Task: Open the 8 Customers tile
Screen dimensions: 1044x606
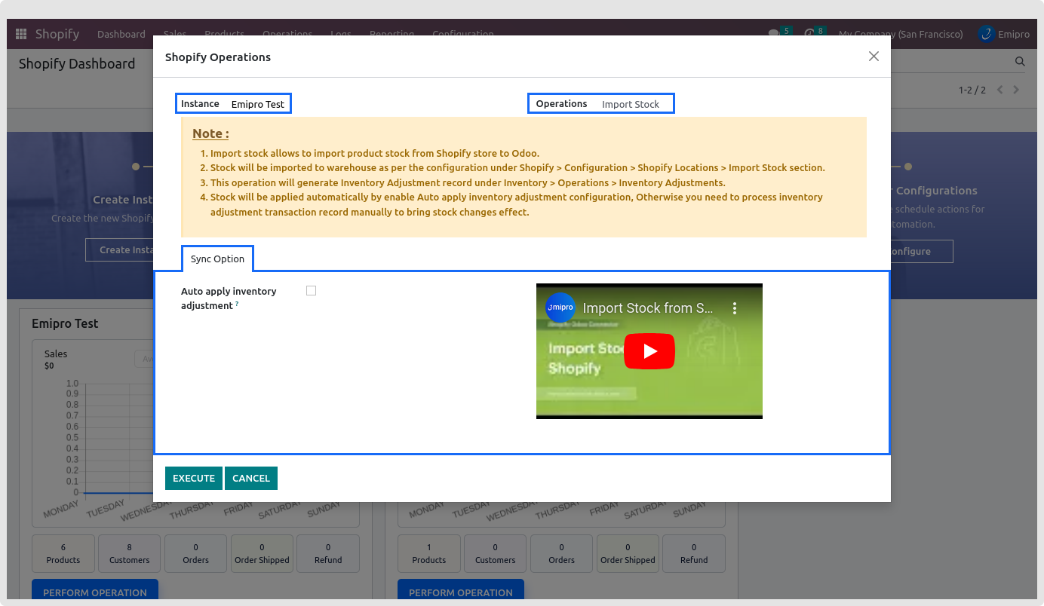Action: tap(130, 554)
